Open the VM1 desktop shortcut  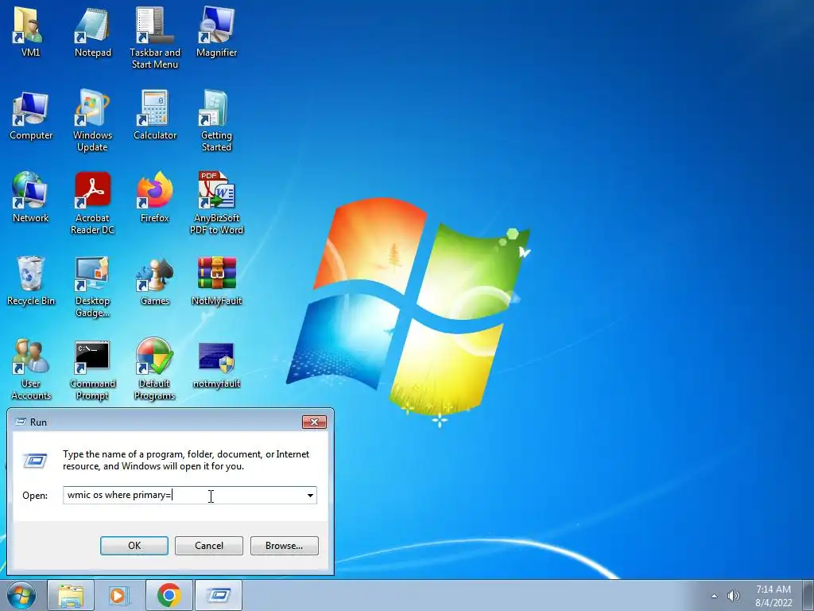pos(30,32)
